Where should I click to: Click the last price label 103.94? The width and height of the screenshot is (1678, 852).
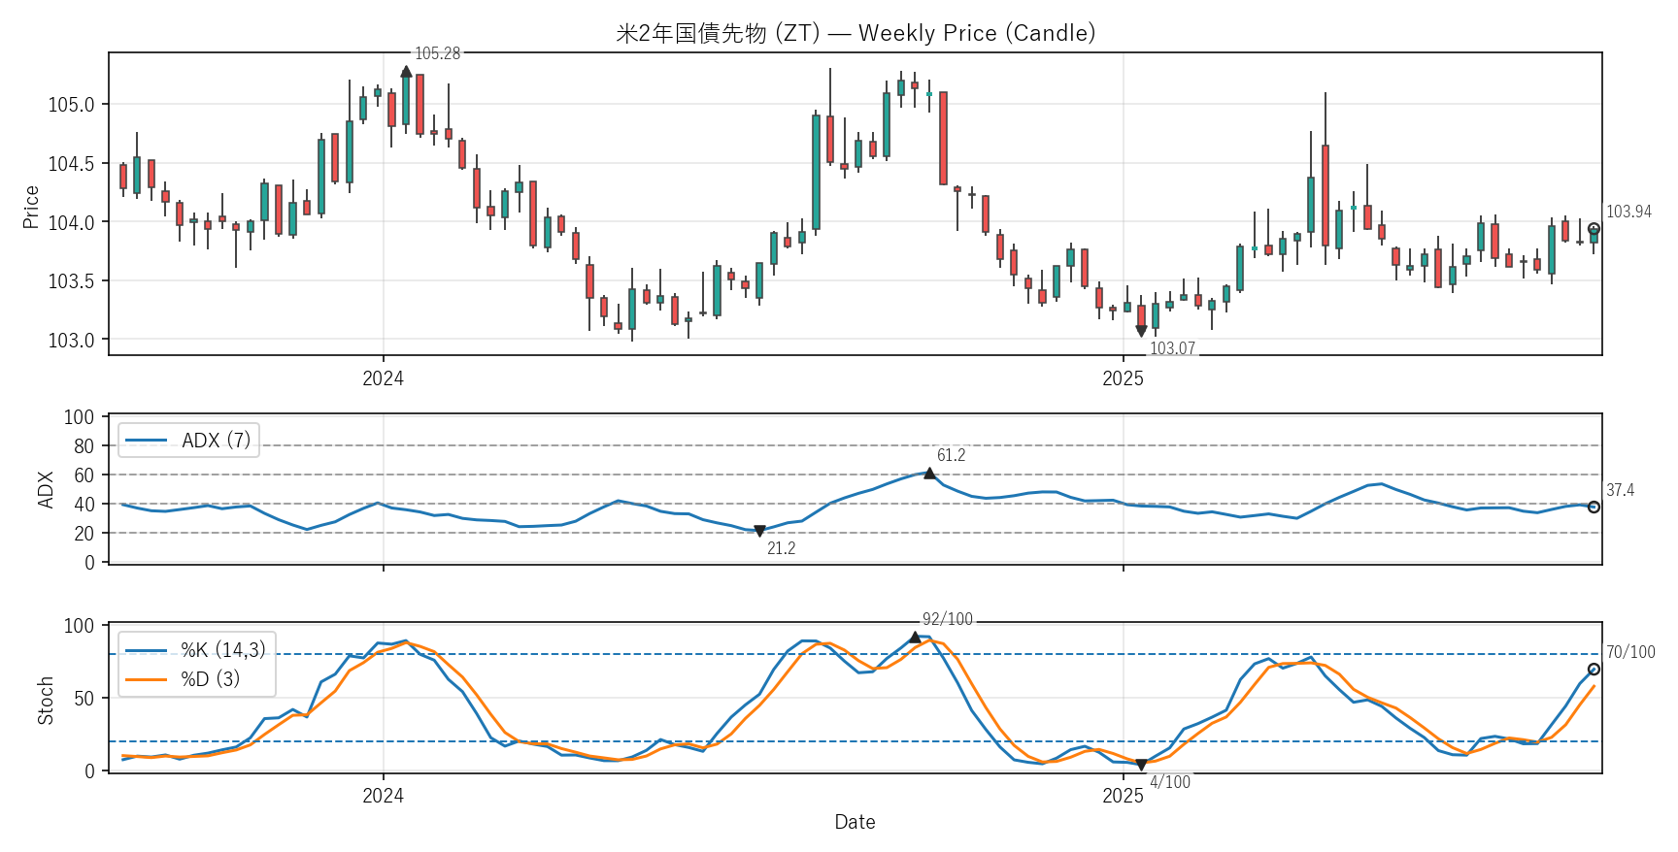pos(1628,212)
